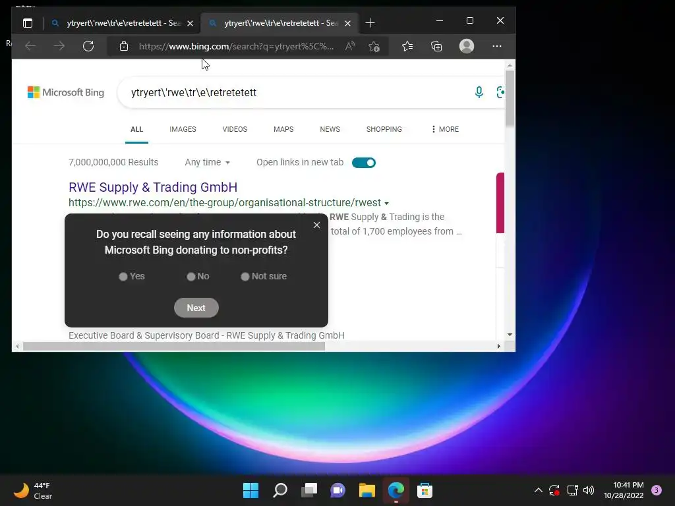
Task: Open RWE Supply & Trading GmbH result
Action: point(153,187)
